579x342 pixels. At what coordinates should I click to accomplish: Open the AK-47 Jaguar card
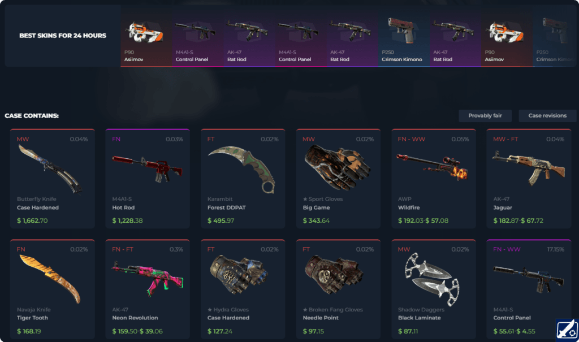(x=529, y=179)
